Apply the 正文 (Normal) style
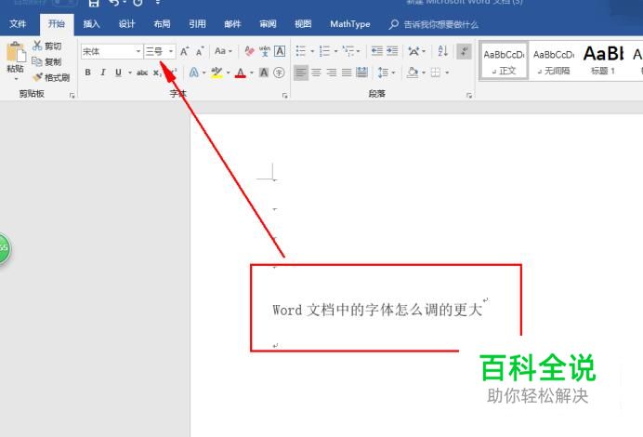Screen dimensions: 643x437 coord(504,61)
